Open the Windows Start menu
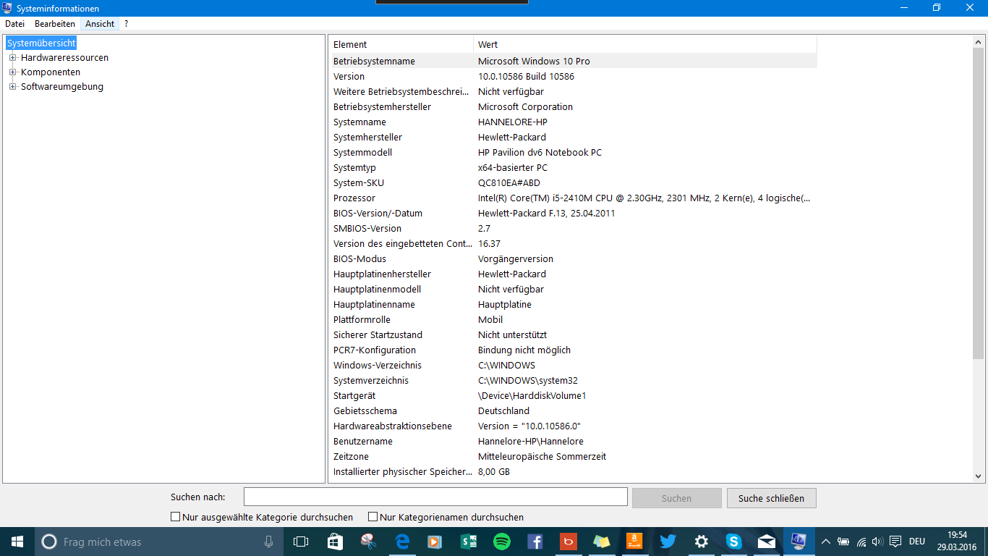The height and width of the screenshot is (556, 988). point(17,542)
